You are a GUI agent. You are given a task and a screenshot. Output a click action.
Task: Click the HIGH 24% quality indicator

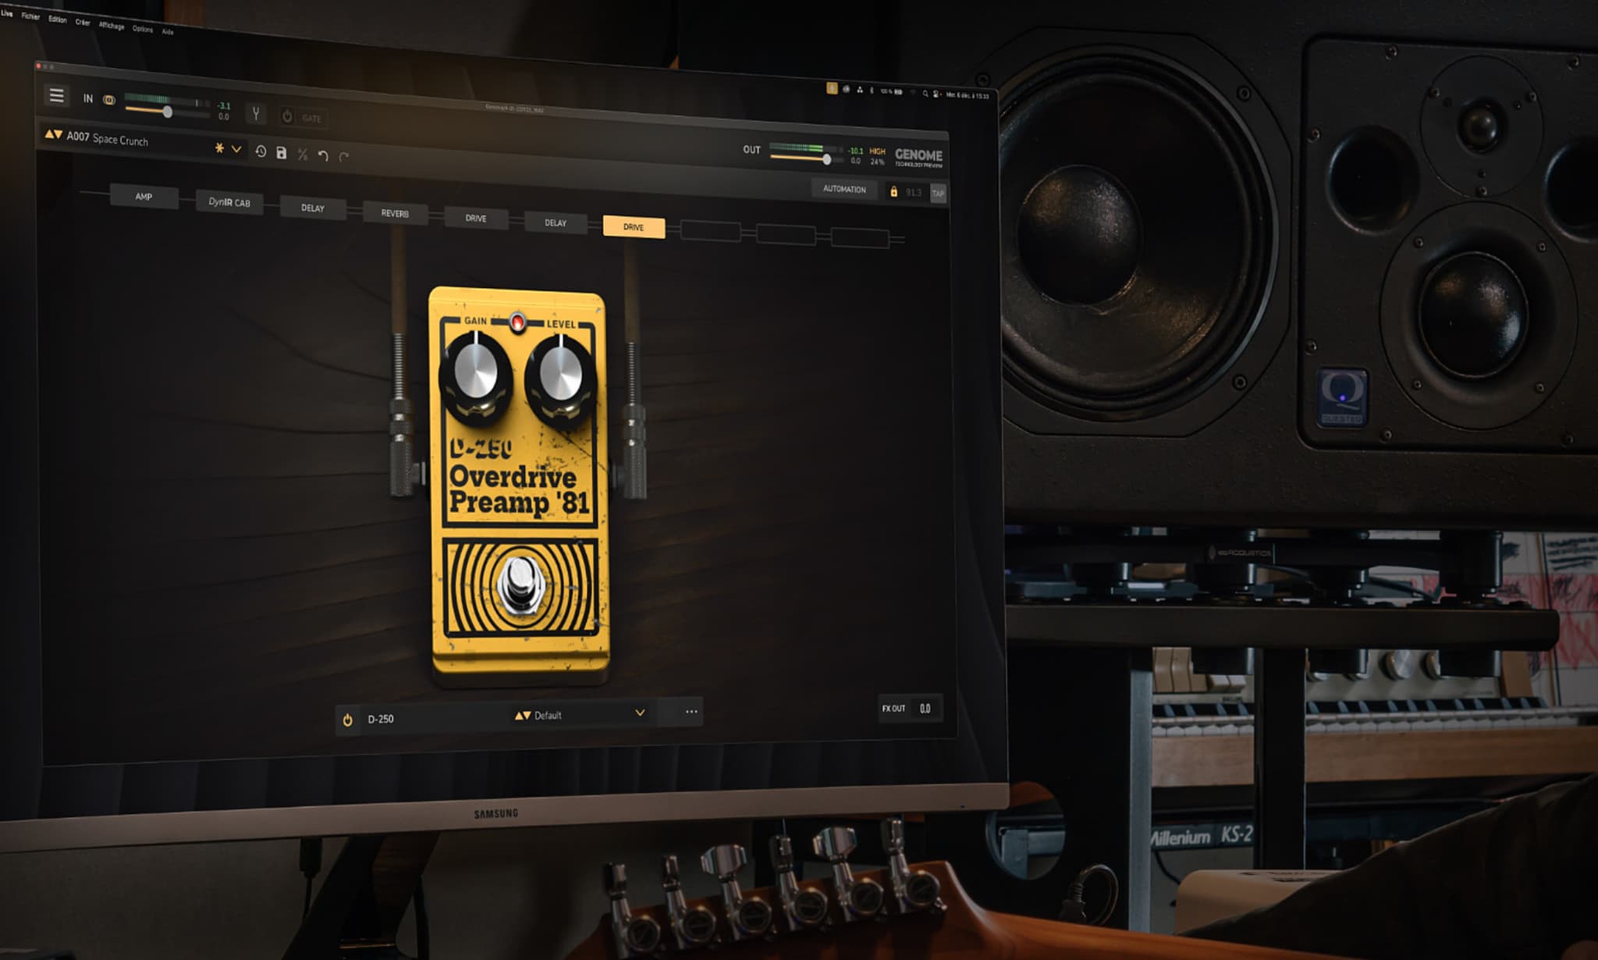pyautogui.click(x=877, y=157)
